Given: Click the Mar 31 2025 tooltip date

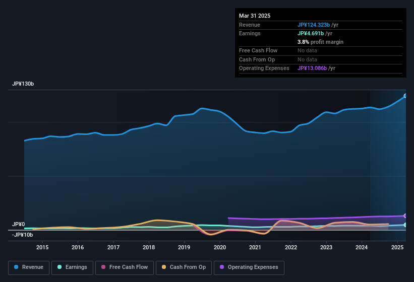Looking at the screenshot, I should tap(255, 16).
